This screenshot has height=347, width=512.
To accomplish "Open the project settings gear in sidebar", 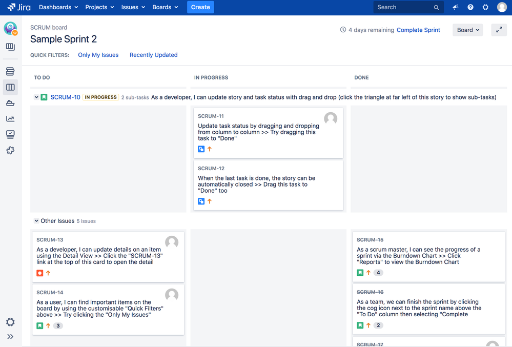I will point(10,322).
